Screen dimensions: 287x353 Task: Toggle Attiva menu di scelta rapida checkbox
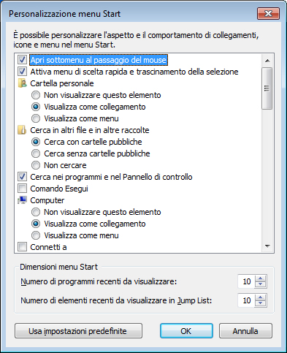click(22, 72)
